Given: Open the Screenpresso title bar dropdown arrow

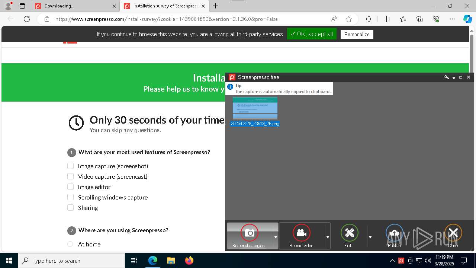Looking at the screenshot, I should (454, 77).
